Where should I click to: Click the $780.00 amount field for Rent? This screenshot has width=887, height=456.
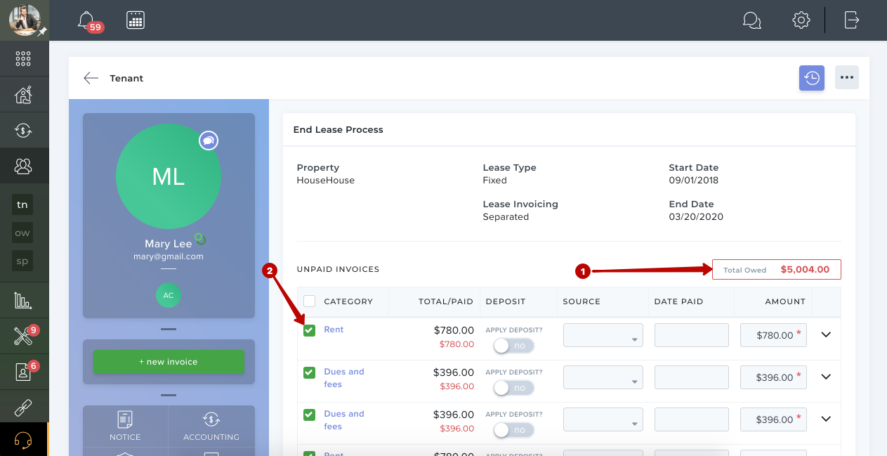[x=773, y=335]
